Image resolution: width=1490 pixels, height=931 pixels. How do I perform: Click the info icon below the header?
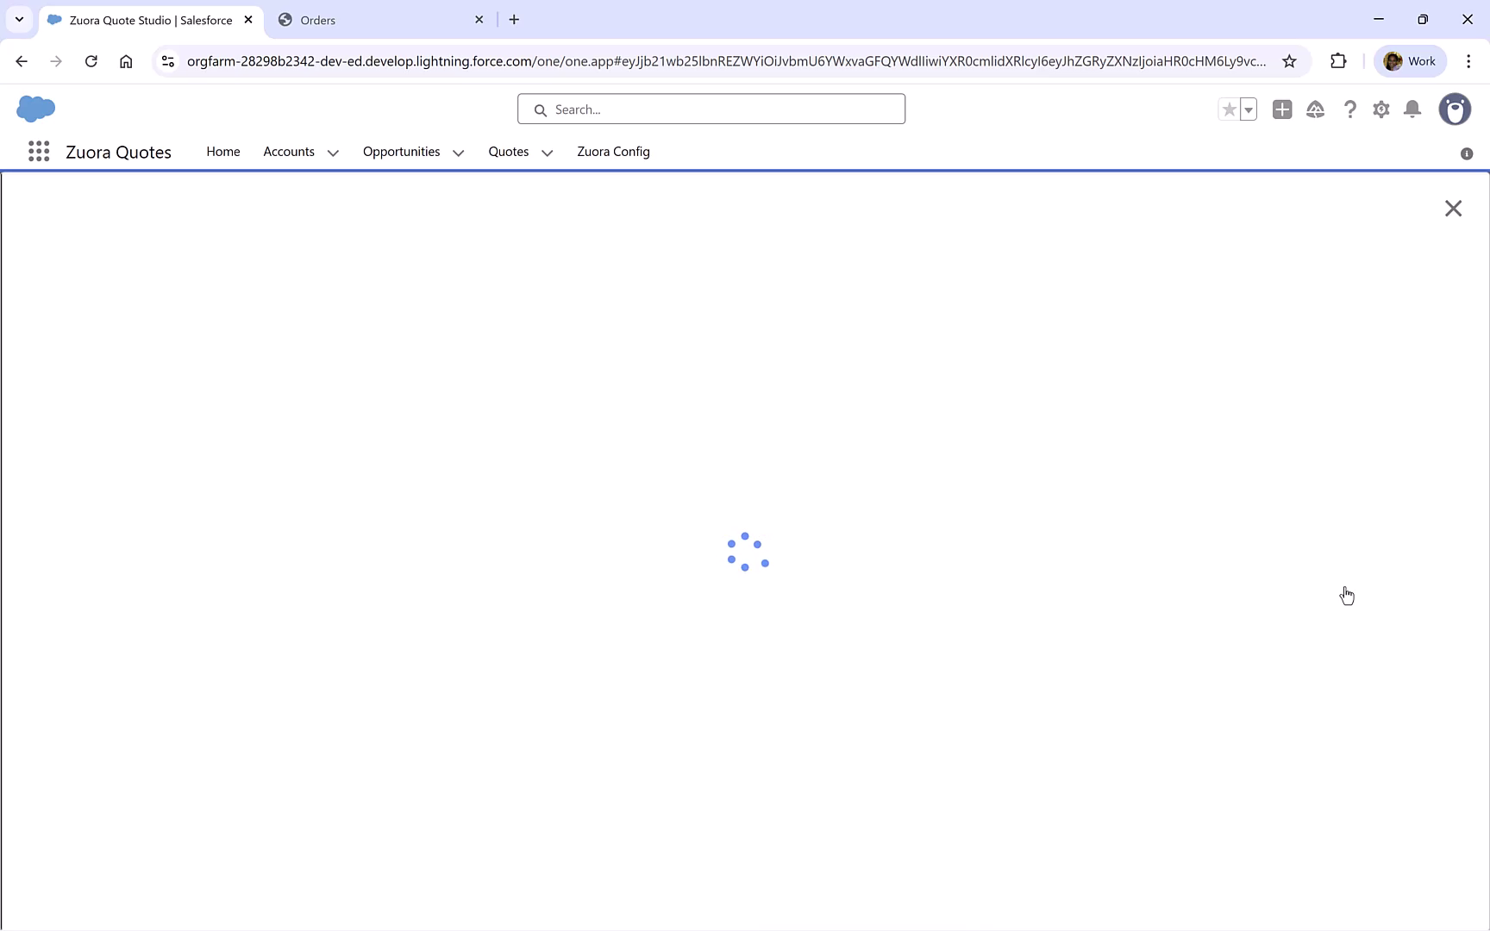pos(1465,153)
